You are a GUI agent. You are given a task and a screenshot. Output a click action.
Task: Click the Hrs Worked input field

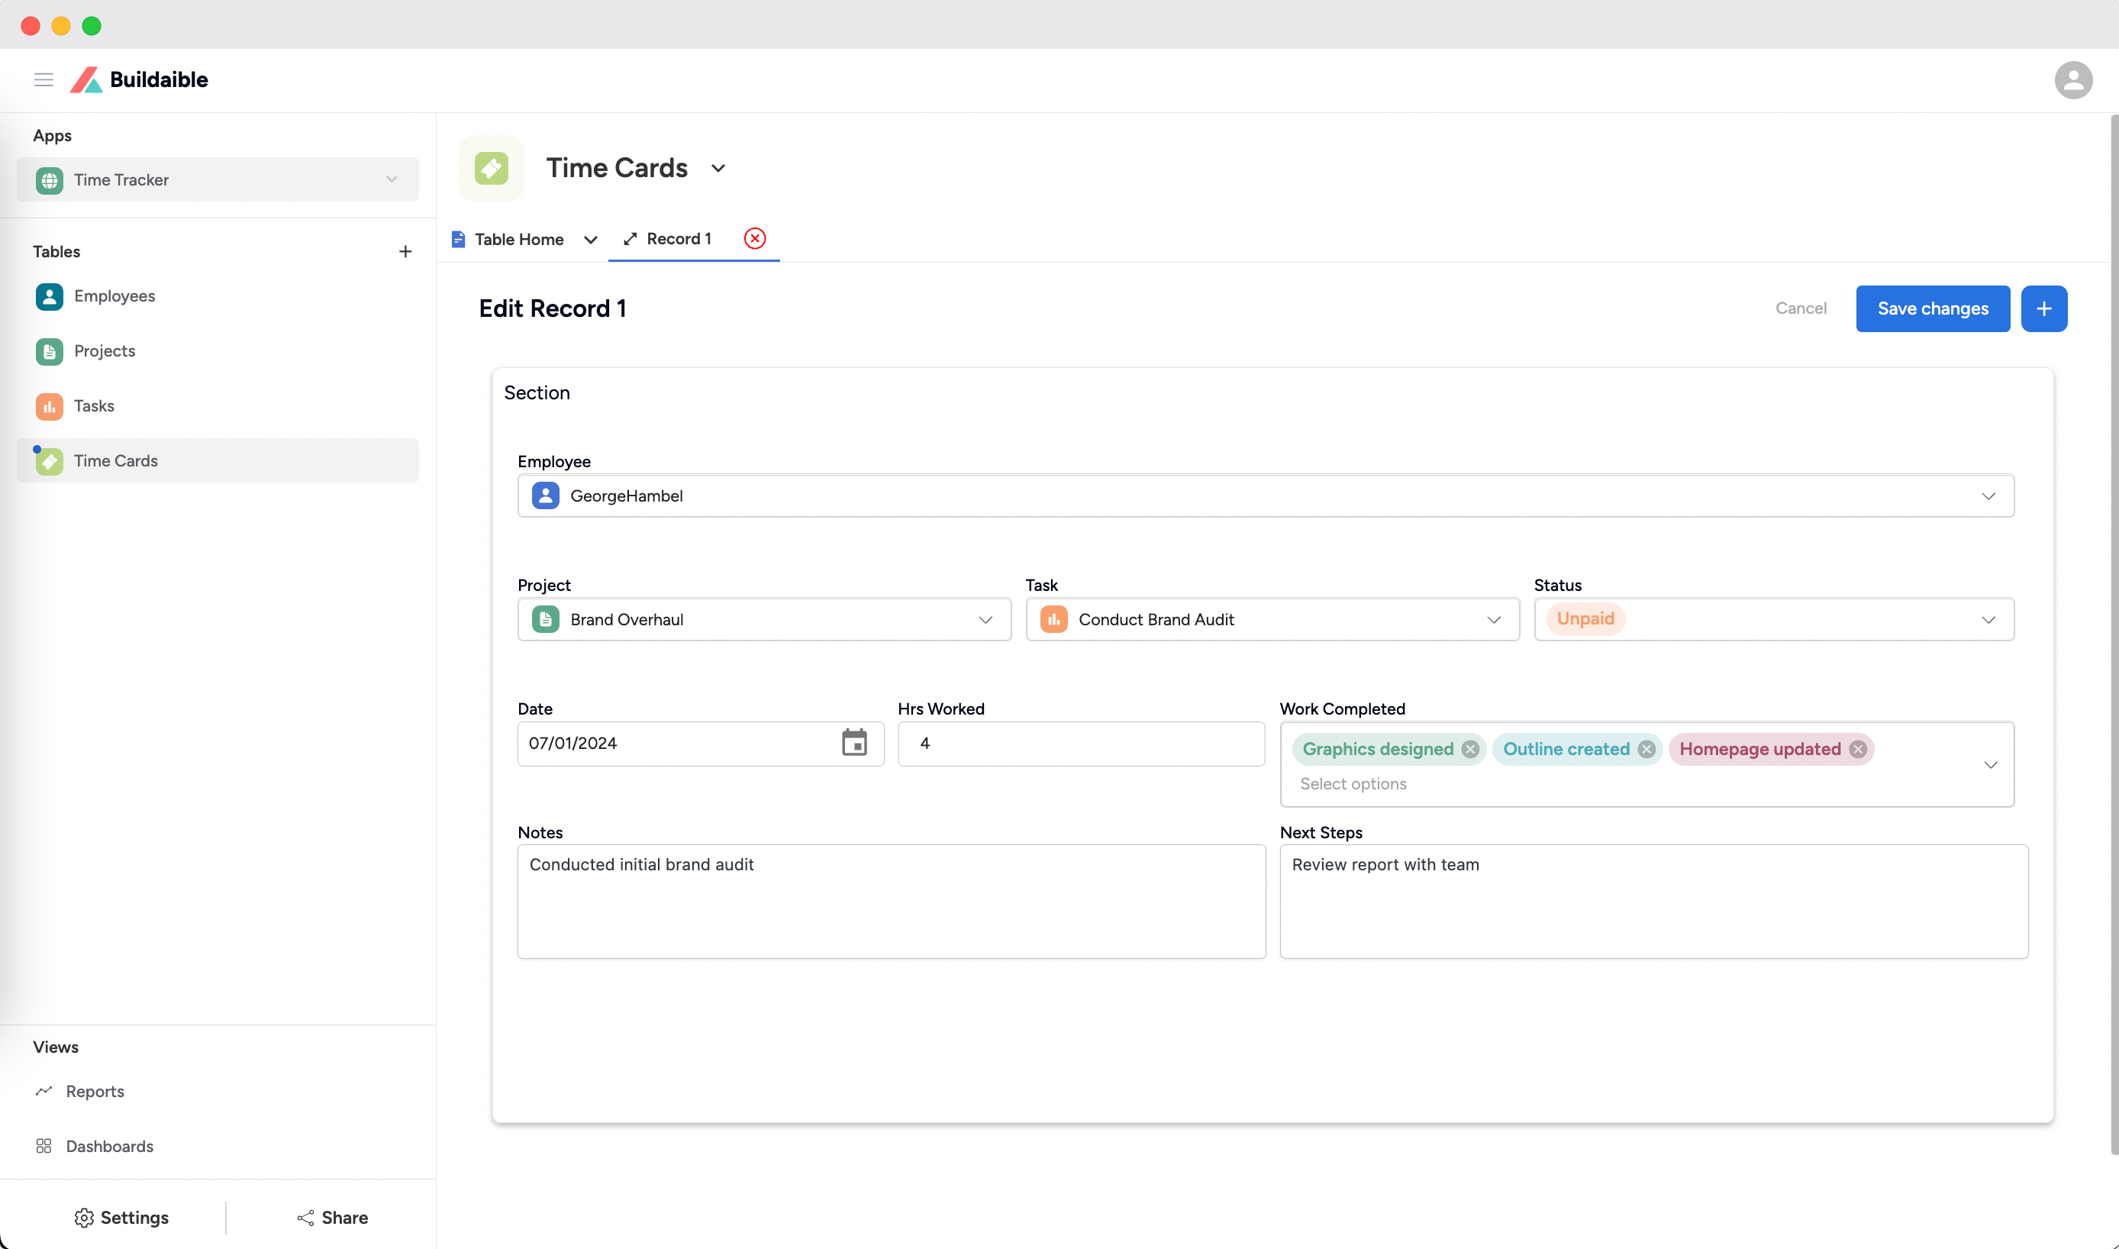pos(1081,743)
